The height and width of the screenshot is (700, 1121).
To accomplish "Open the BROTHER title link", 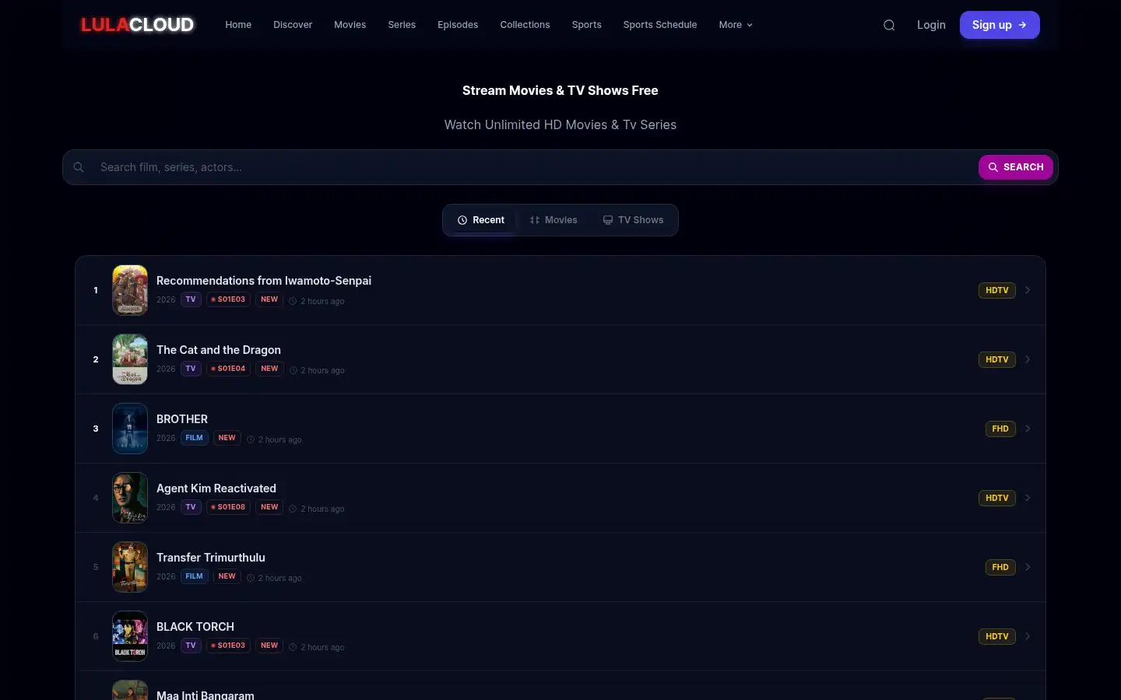I will pos(182,419).
